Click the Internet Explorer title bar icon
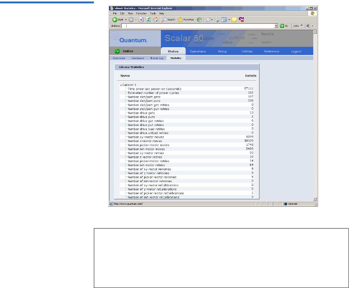The image size is (349, 288). pos(111,8)
